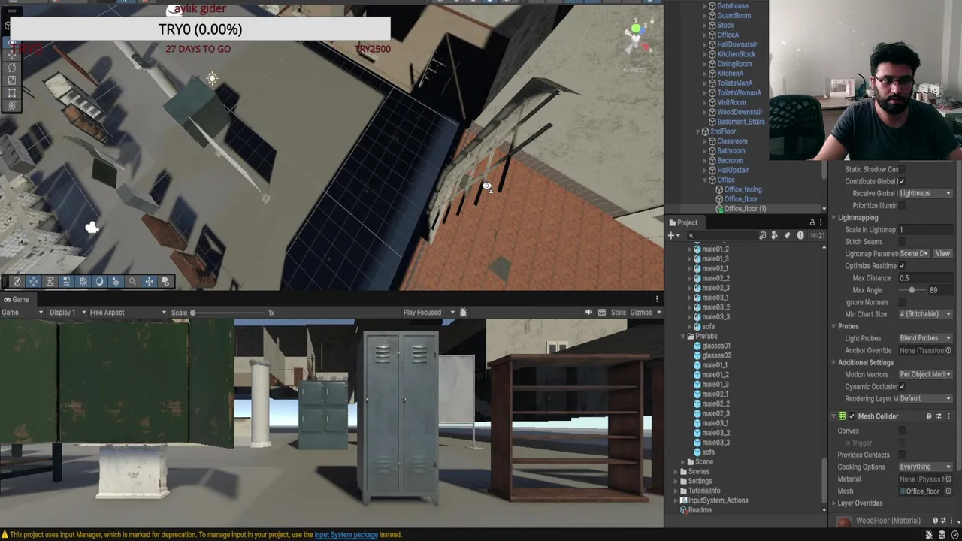962x541 pixels.
Task: Click the Material object picker circle
Action: click(948, 479)
